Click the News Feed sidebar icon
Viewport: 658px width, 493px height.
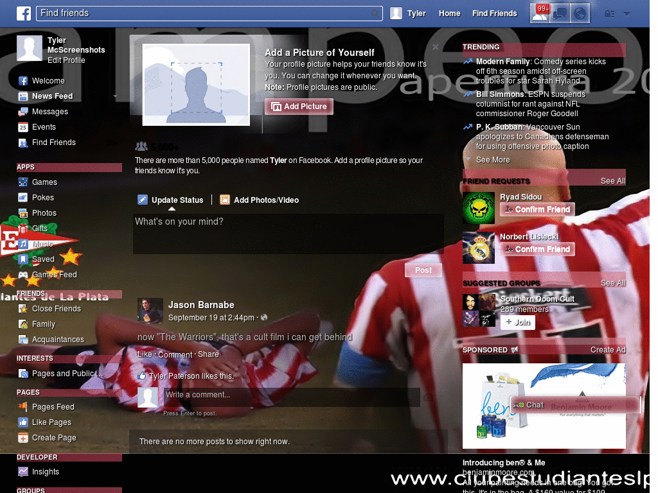(x=23, y=96)
